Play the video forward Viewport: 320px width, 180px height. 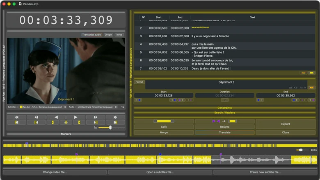pos(75,117)
